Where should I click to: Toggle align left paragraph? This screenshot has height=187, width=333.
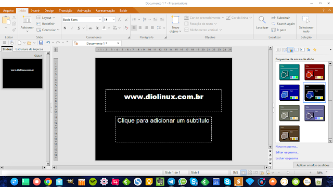[134, 28]
